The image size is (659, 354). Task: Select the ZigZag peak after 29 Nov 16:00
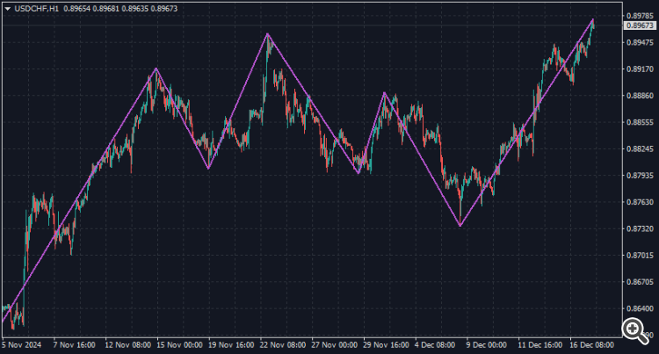[x=384, y=92]
